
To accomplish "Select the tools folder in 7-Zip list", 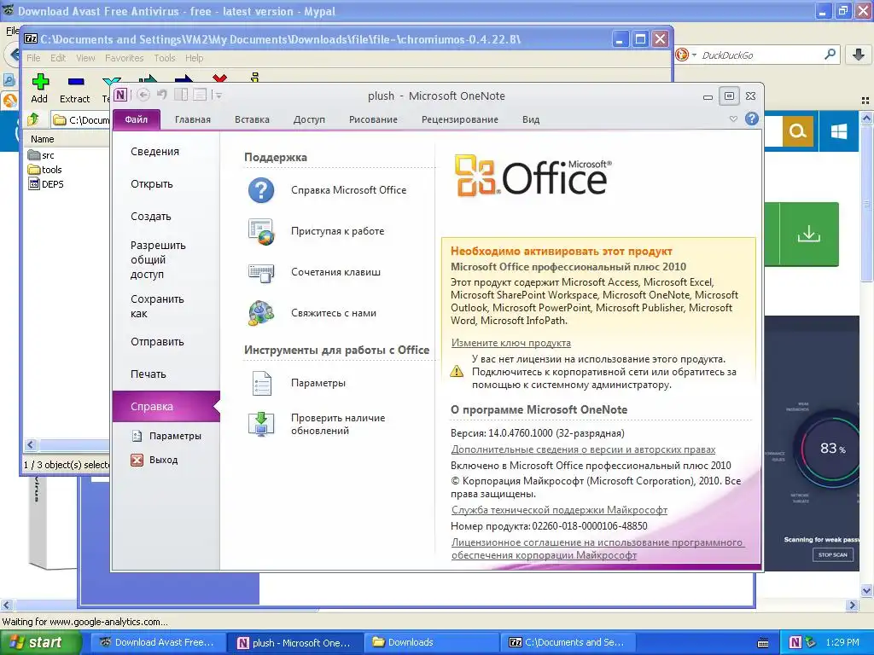I will coord(45,170).
